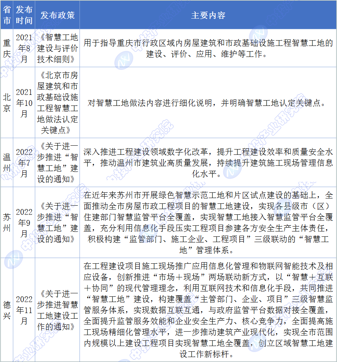Select the 北京 city cell
The image size is (337, 362).
tap(7, 103)
